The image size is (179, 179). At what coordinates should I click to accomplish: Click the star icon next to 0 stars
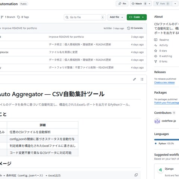coord(156,51)
